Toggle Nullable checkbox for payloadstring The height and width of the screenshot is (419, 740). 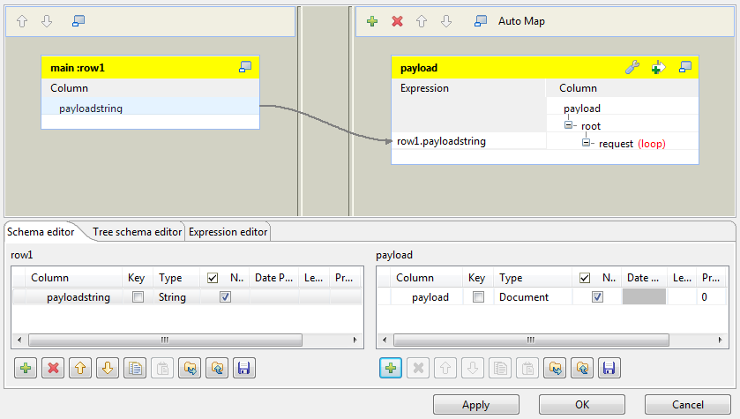[225, 297]
